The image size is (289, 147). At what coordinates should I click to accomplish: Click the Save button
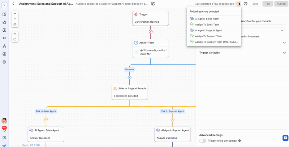255,4
